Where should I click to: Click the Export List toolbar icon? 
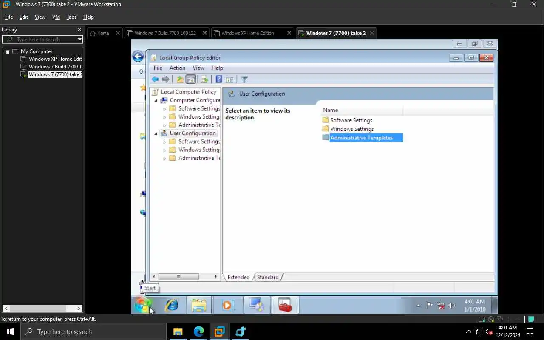(204, 79)
